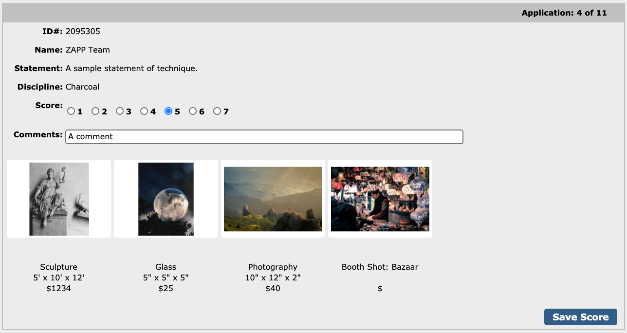Click the 5' x 10' x 12' dimensions
This screenshot has height=333, width=627.
pyautogui.click(x=58, y=277)
